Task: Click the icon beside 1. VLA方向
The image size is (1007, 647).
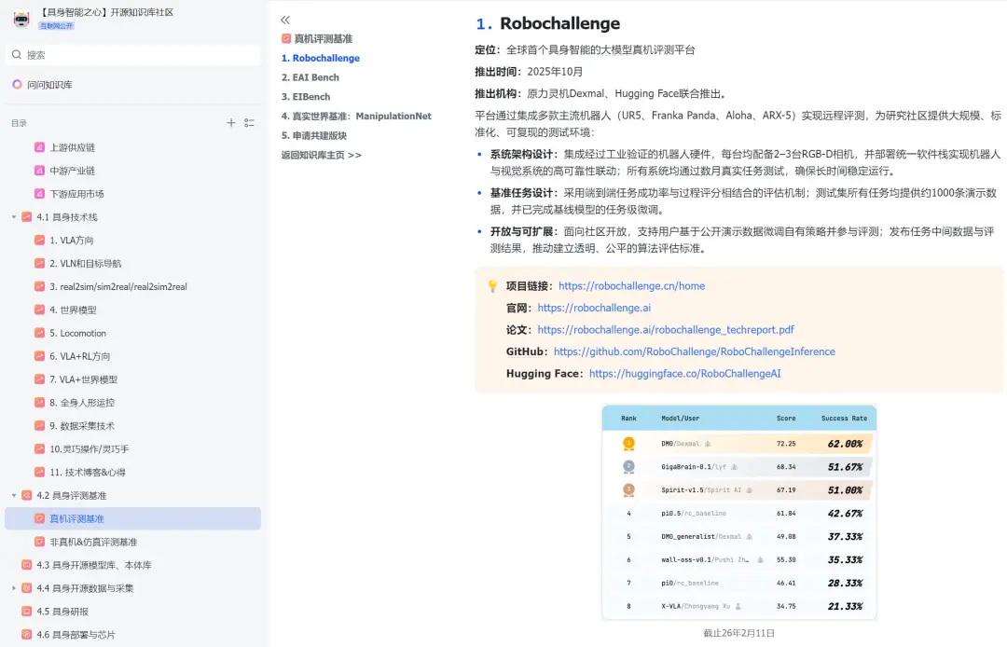Action: [x=39, y=240]
